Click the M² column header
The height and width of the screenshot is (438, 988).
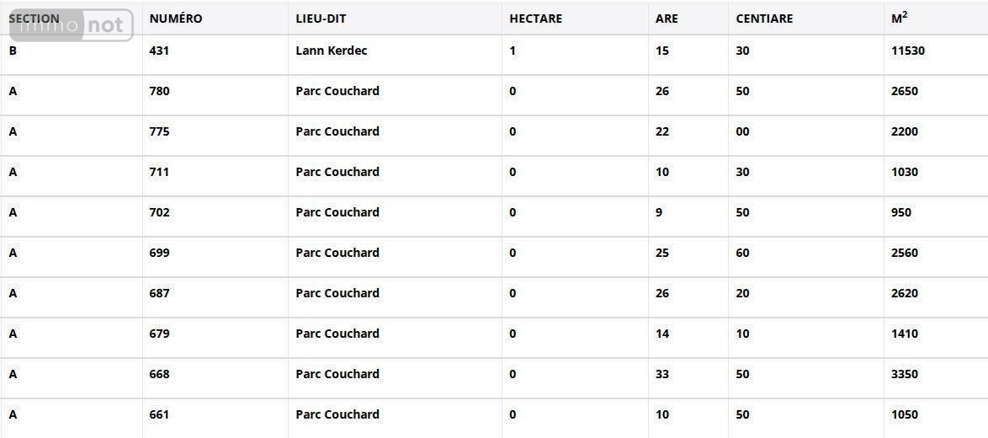(899, 18)
